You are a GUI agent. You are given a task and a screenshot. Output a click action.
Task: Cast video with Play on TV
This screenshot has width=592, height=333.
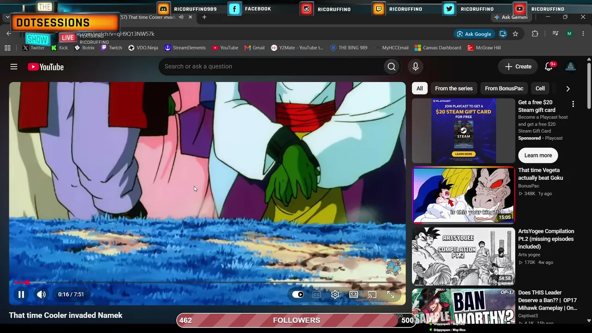(x=372, y=295)
